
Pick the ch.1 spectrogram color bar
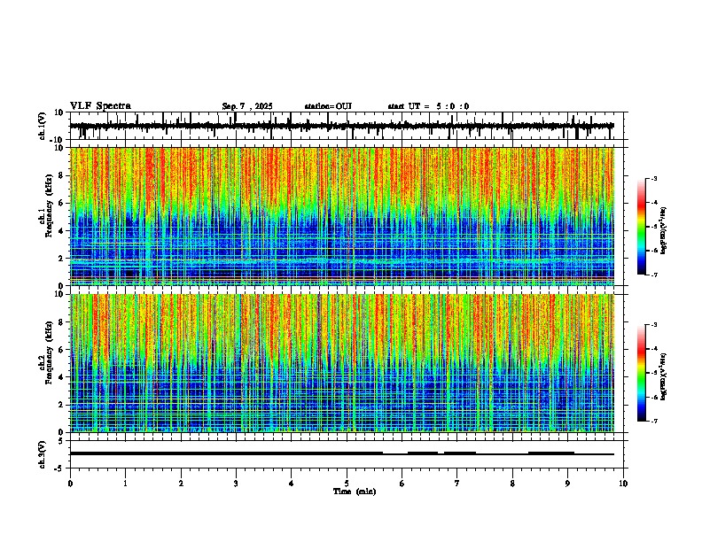coord(642,227)
